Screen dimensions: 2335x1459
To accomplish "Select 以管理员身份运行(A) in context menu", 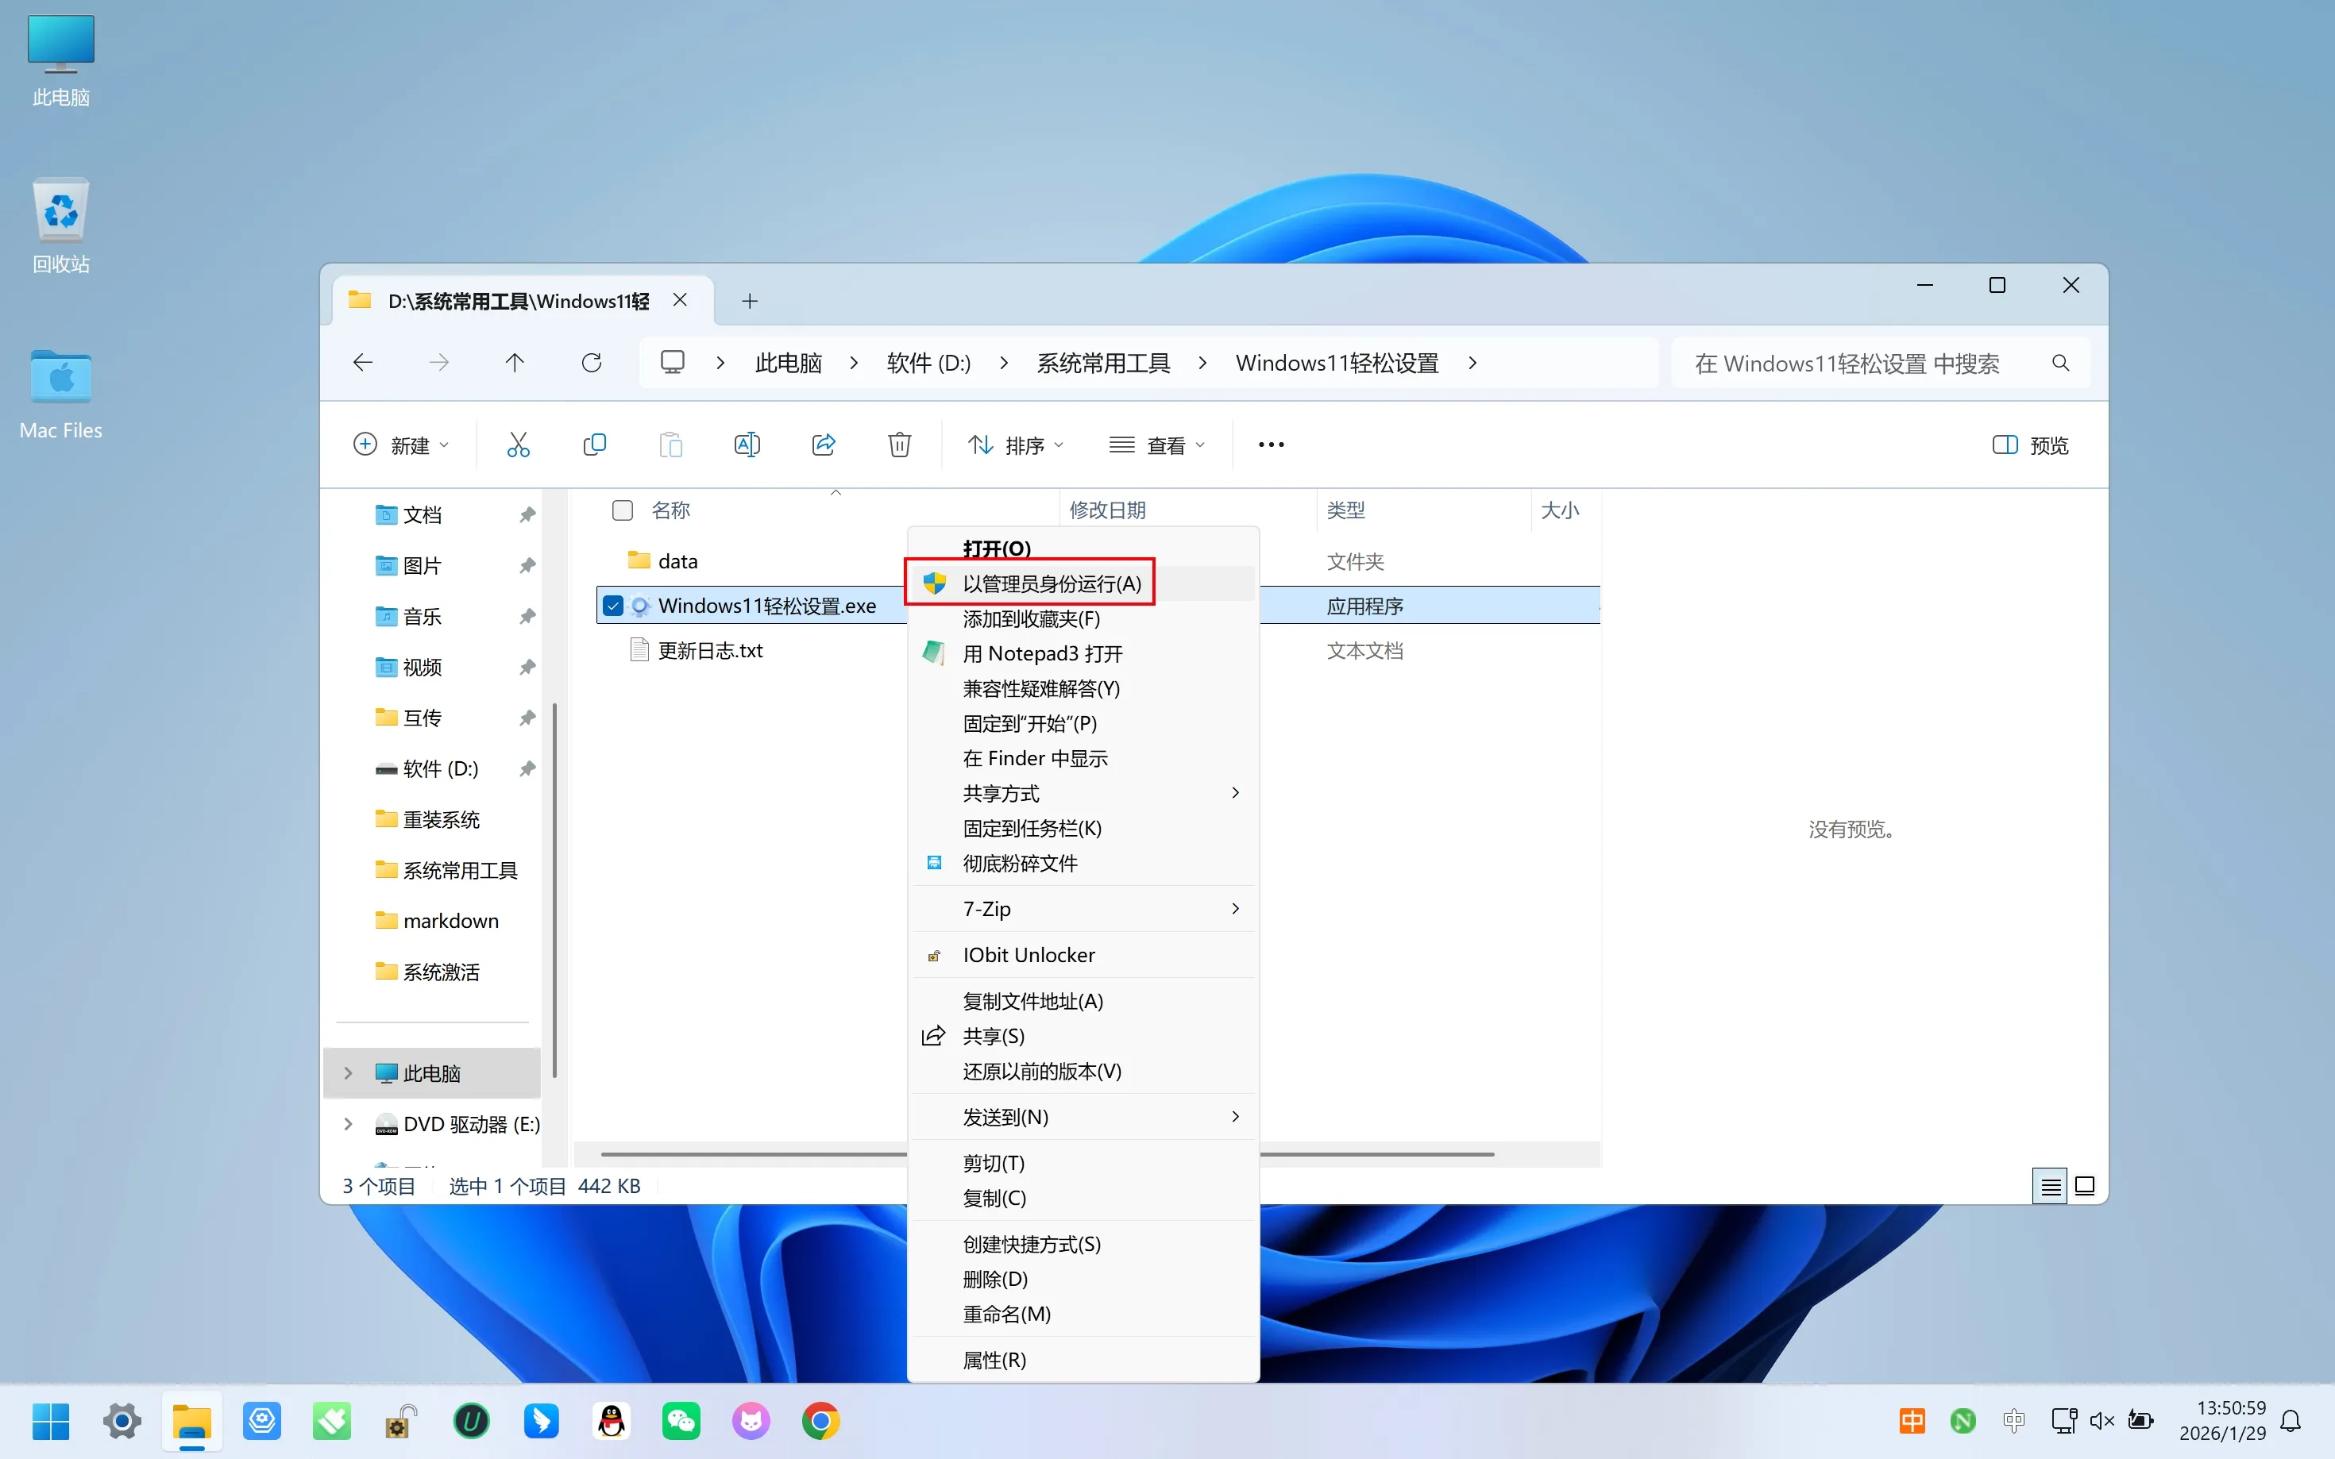I will click(1052, 583).
